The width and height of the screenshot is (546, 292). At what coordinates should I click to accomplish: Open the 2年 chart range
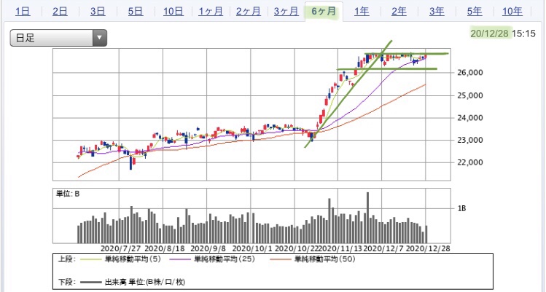click(x=399, y=12)
